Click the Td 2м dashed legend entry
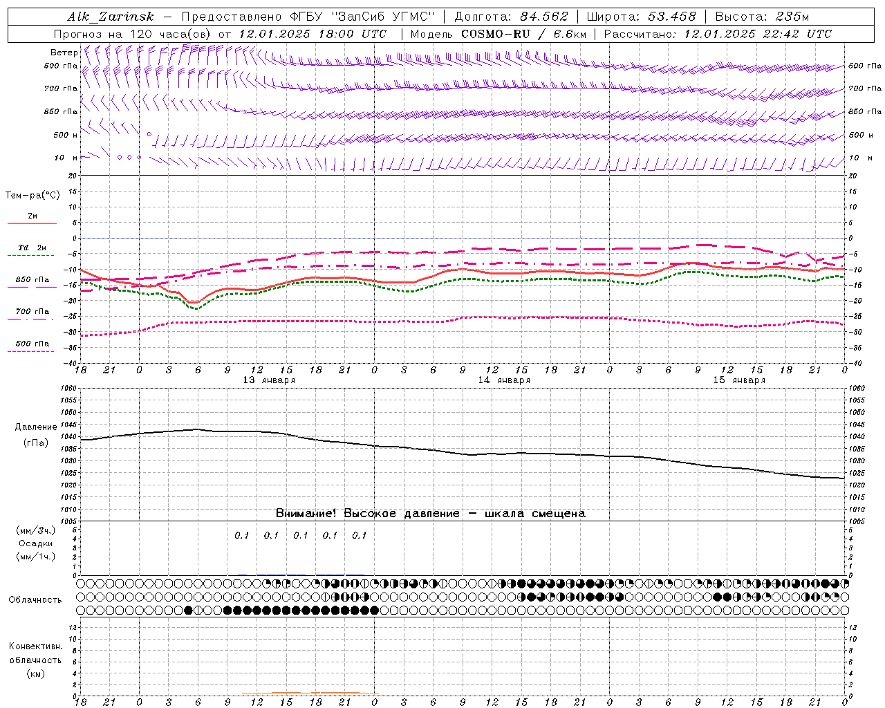 (x=32, y=250)
